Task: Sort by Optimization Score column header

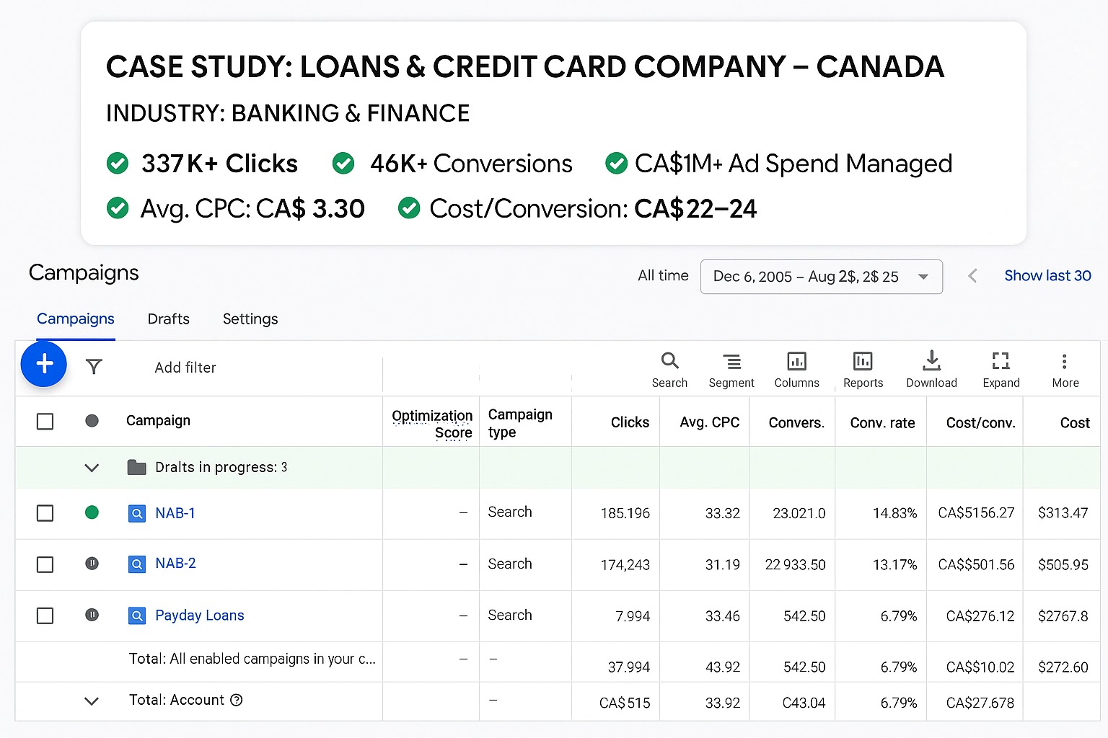Action: pyautogui.click(x=432, y=424)
